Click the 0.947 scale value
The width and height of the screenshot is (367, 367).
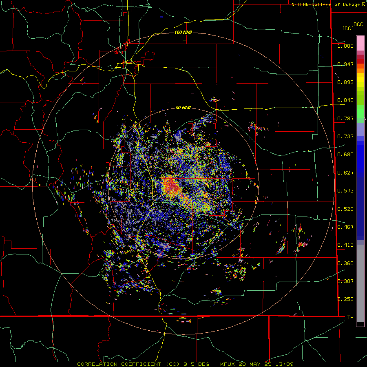345,64
